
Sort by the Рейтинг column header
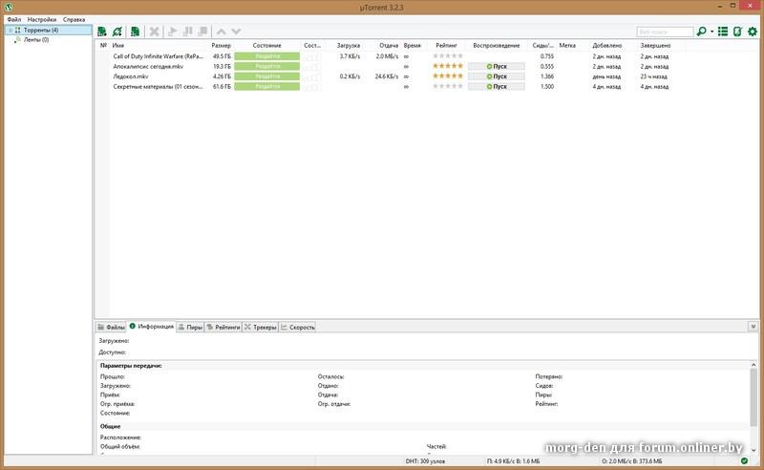point(446,45)
